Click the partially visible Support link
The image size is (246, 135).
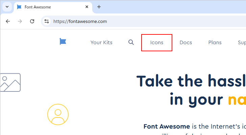[x=242, y=43]
